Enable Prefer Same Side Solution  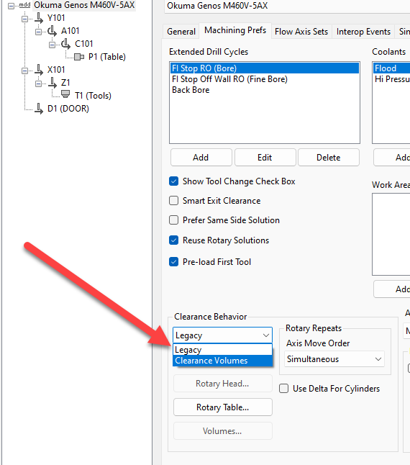click(174, 220)
